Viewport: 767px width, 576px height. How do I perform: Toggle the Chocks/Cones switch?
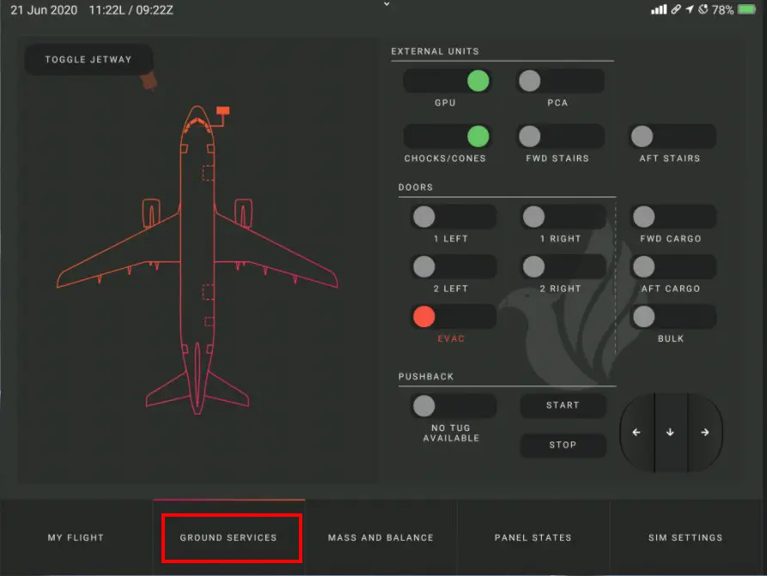coord(447,136)
